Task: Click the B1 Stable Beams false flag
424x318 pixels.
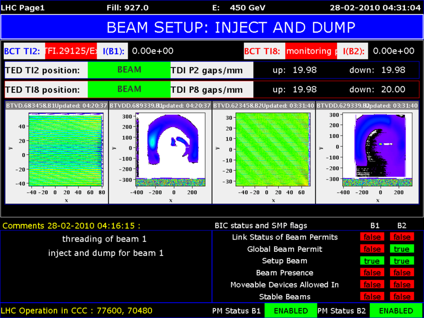Action: 372,296
